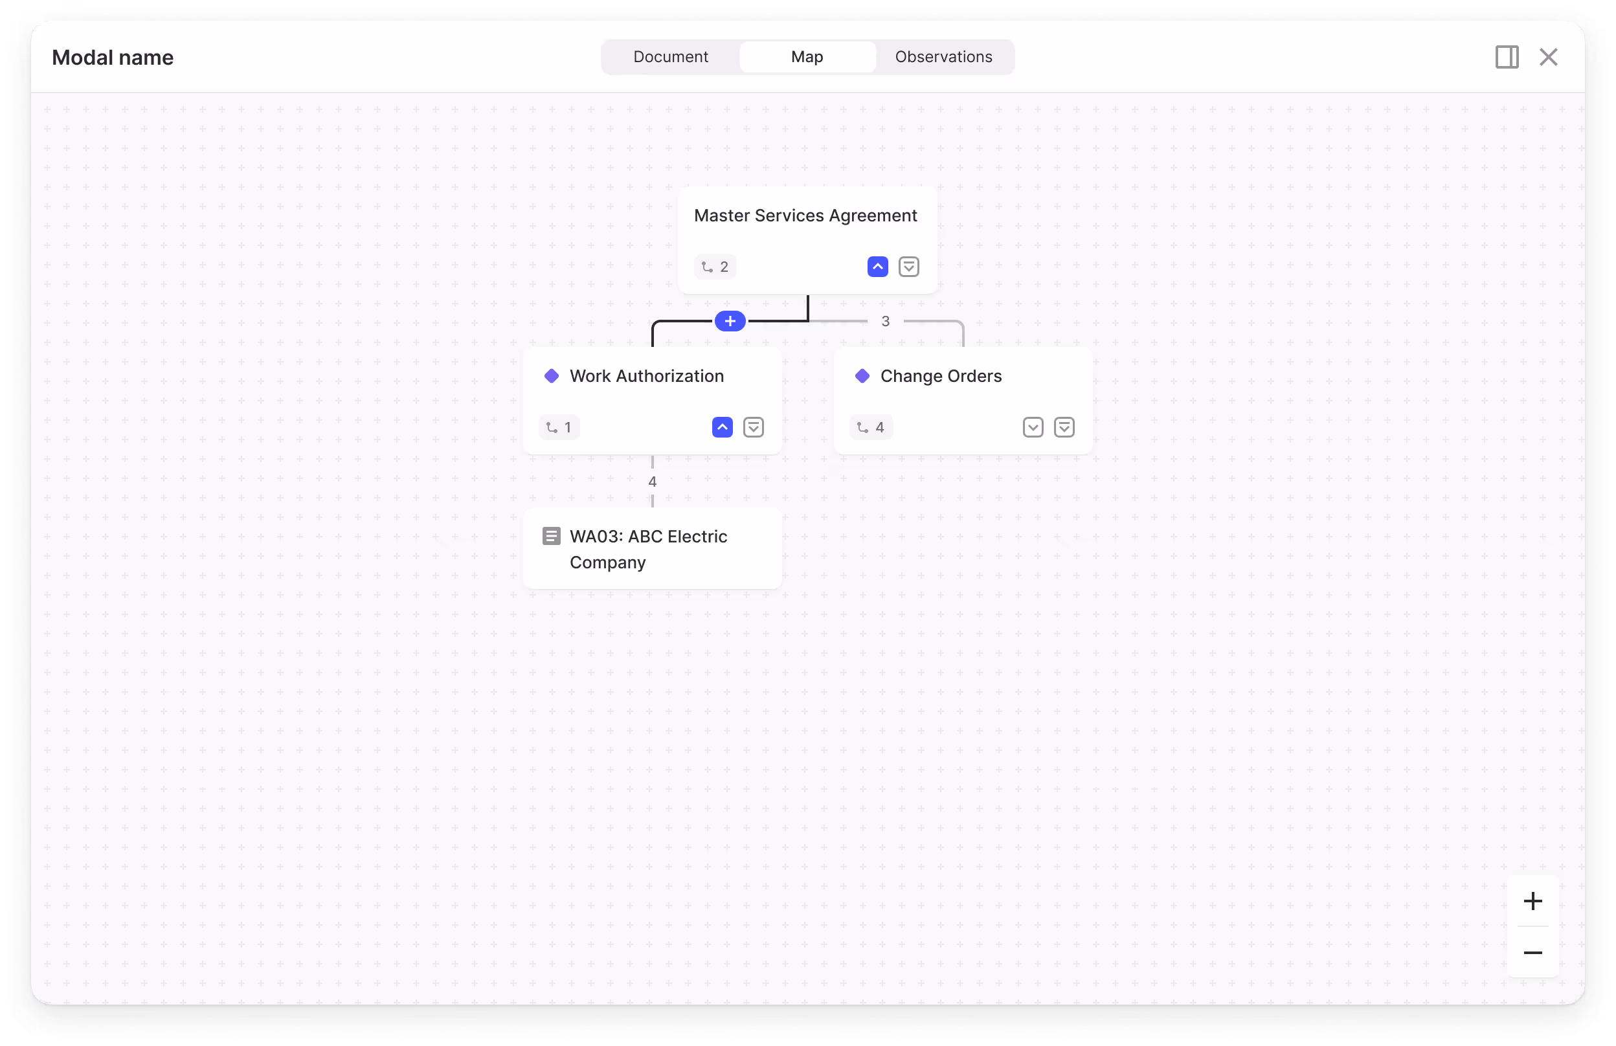Screen dimensions: 1616x1046
Task: Expand all descendants of Master Services Agreement
Action: [x=908, y=267]
